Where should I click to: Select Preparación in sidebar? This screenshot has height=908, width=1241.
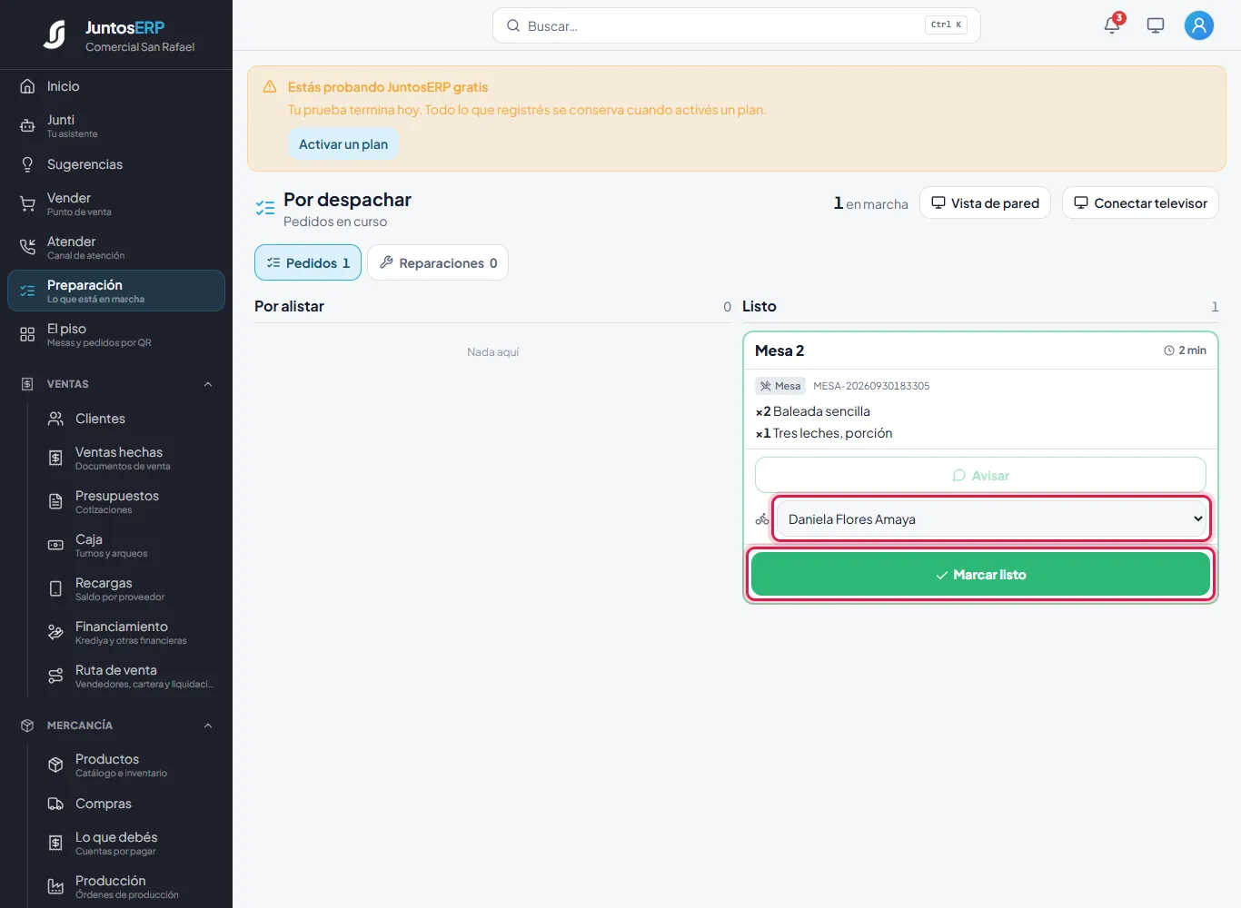click(x=116, y=291)
